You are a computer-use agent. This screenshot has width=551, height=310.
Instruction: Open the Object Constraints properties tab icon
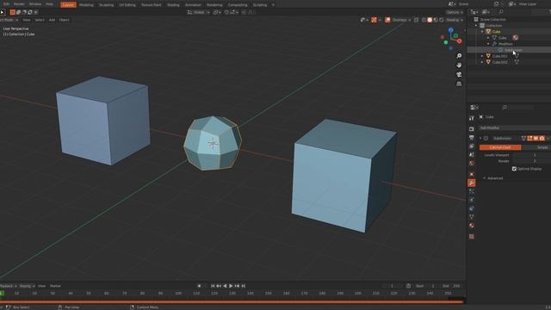coord(472,208)
